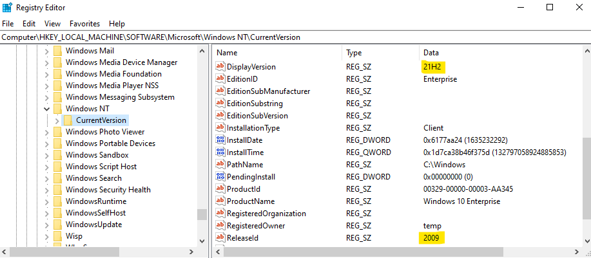Screen dimensions: 591x258
Task: Open the Favorites menu
Action: coord(85,24)
